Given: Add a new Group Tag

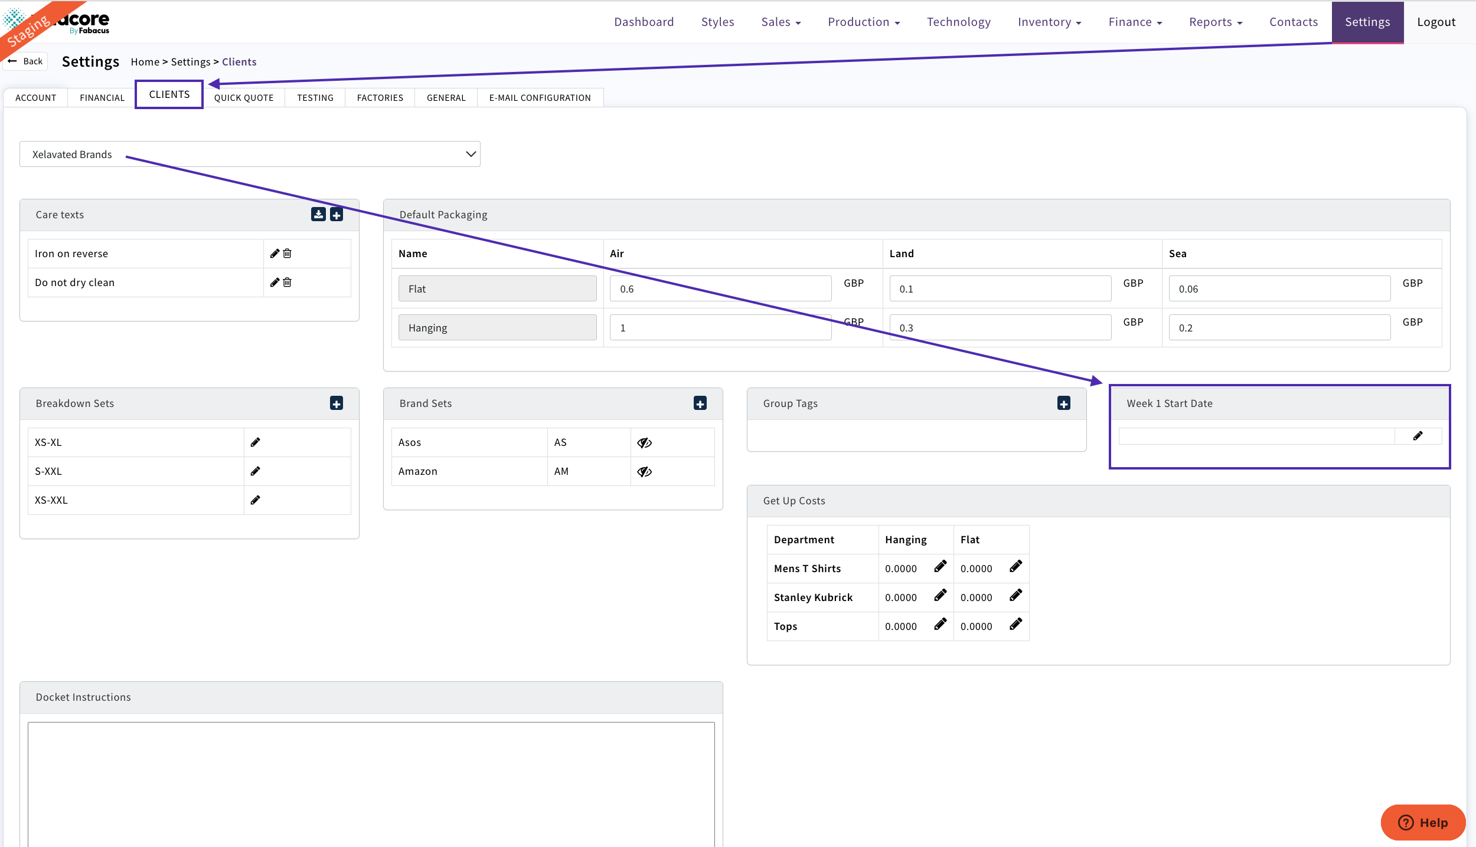Looking at the screenshot, I should (1063, 403).
